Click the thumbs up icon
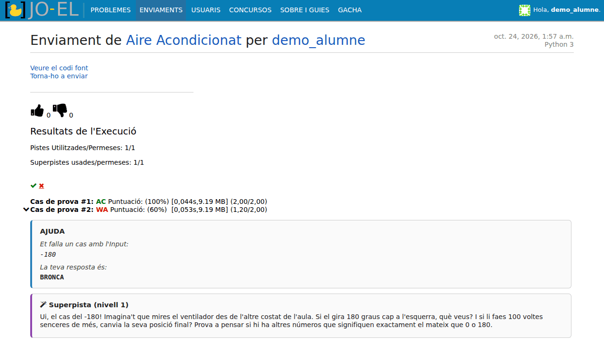This screenshot has width=604, height=345. click(x=37, y=110)
